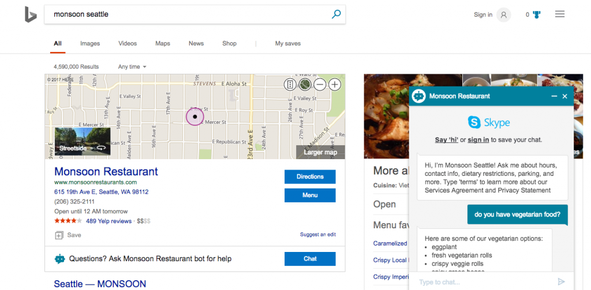Viewport: 591px width, 290px height.
Task: Click the Save plus icon
Action: 59,235
